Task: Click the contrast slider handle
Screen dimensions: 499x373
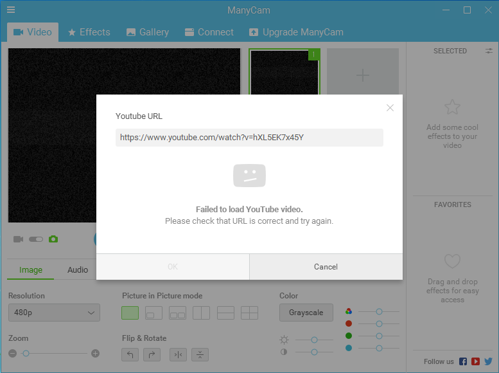Action: coord(314,352)
